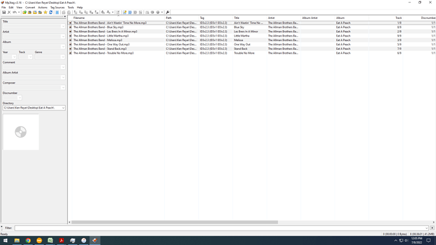Click the Change directory folder icon
Viewport: 436px width, 245px height.
tap(24, 12)
